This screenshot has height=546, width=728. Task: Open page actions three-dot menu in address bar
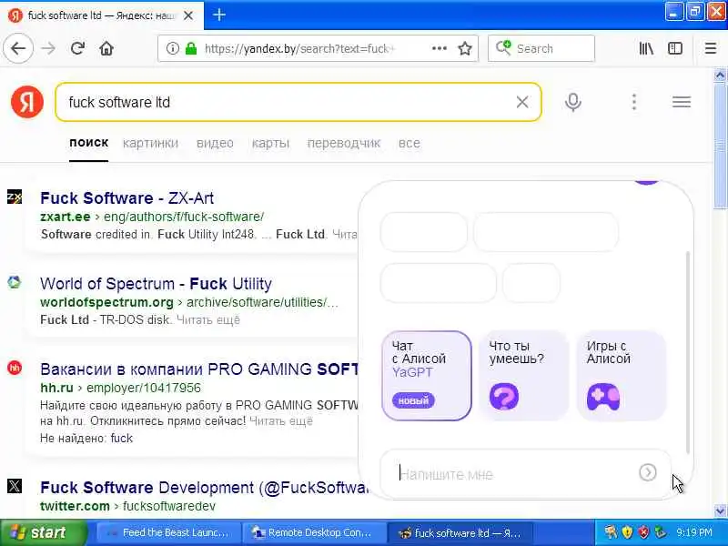tap(440, 48)
